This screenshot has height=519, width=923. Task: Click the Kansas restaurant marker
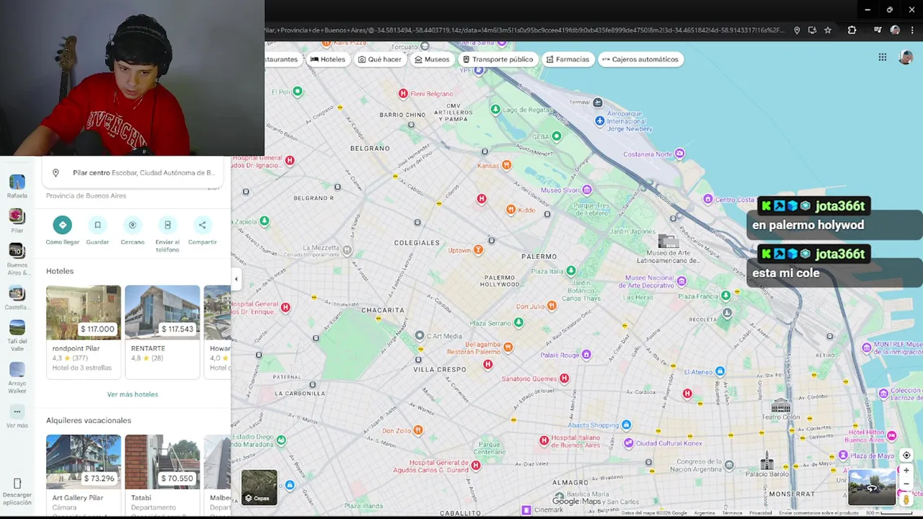pos(506,165)
